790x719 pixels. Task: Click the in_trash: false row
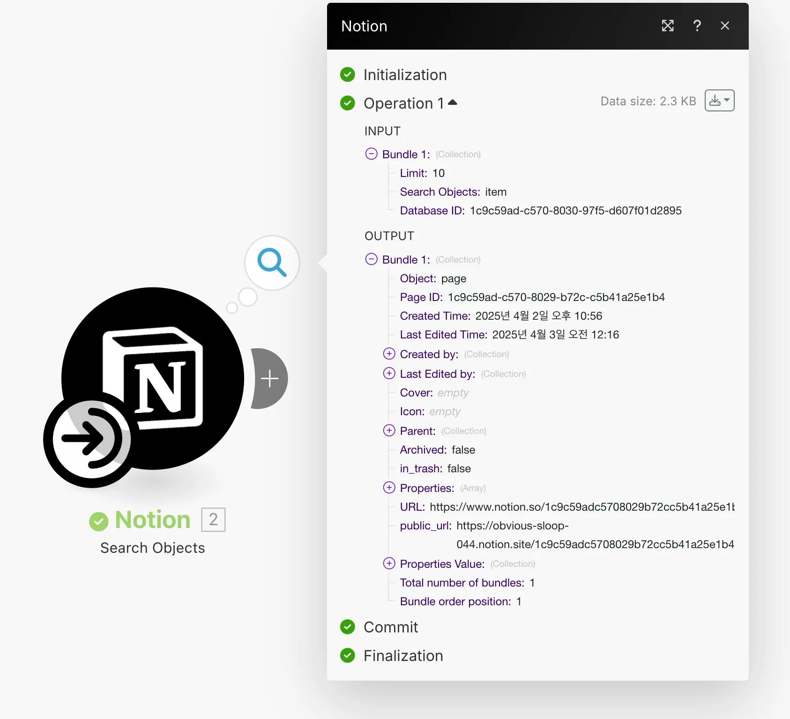(435, 469)
